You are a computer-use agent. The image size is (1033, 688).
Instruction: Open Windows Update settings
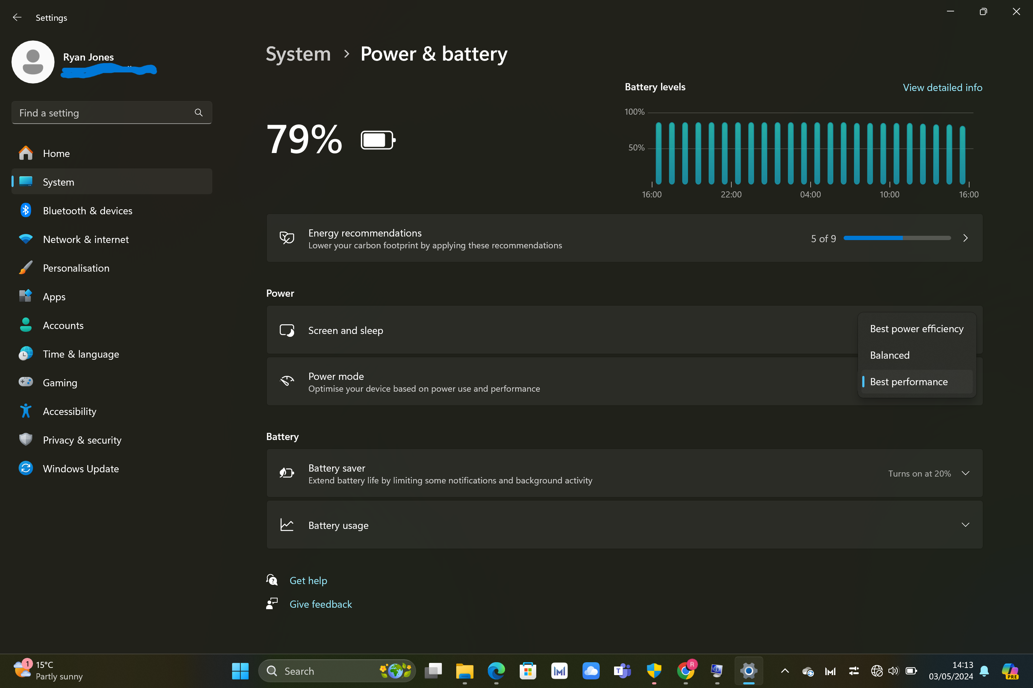(112, 469)
